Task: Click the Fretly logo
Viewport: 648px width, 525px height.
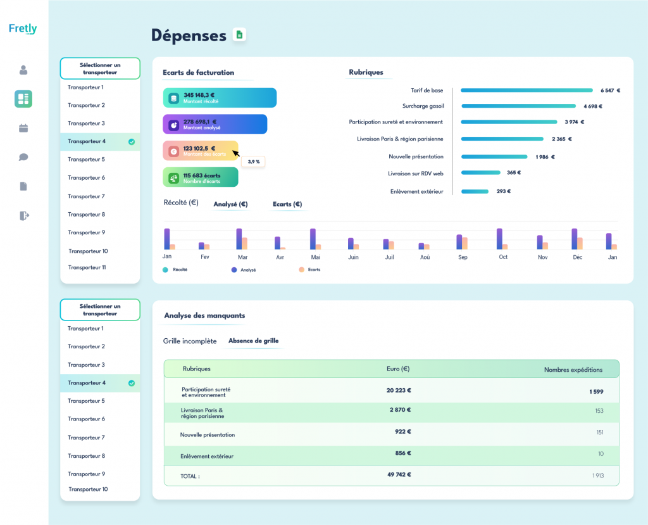Action: 23,28
